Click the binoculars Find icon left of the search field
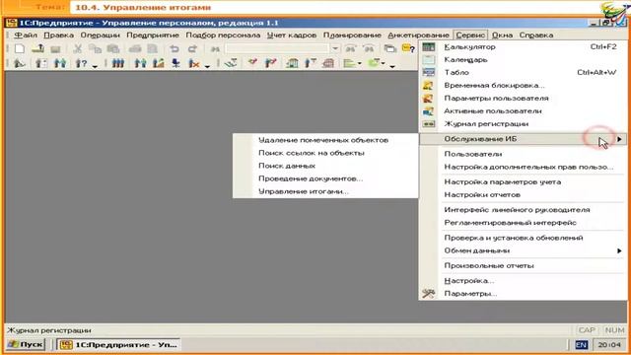 tap(215, 48)
